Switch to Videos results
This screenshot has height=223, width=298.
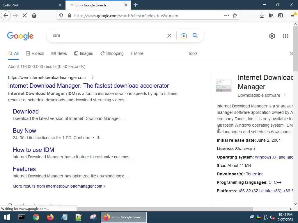click(x=35, y=53)
